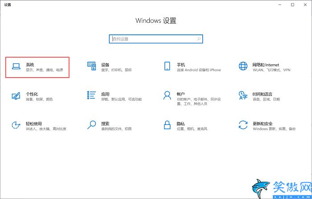Select the 时间和语言 category title
312x199 pixels.
[263, 94]
